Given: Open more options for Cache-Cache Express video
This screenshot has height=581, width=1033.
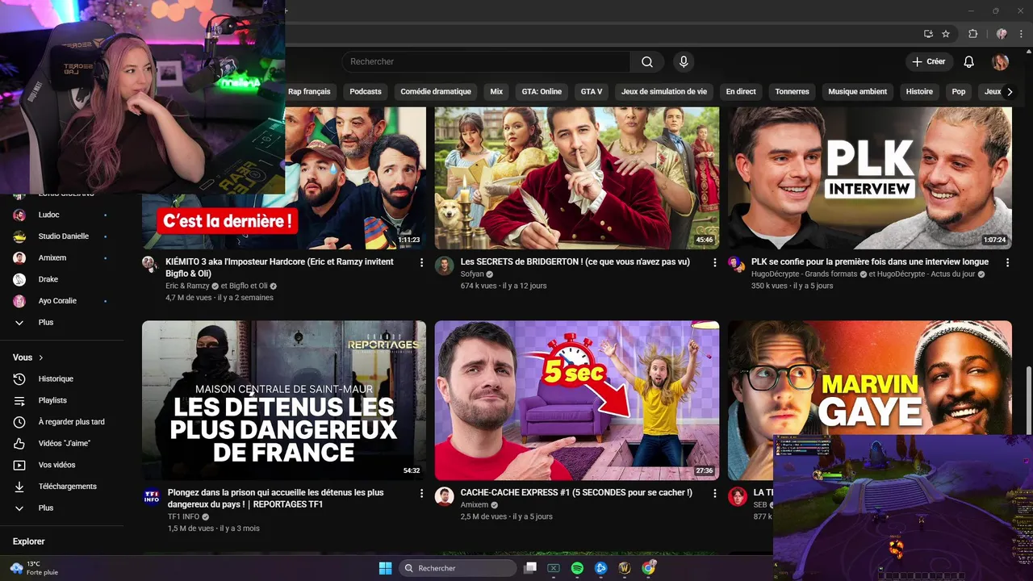Looking at the screenshot, I should click(x=714, y=493).
